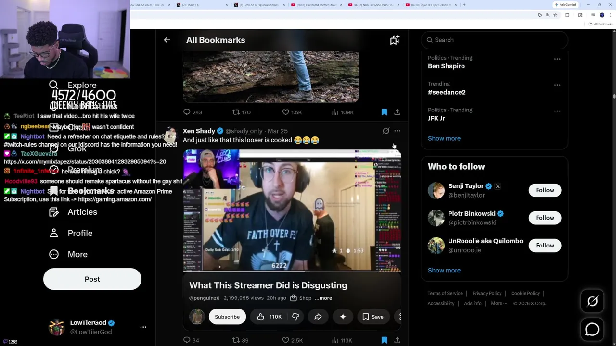Like Xen Shady post with 2.5K likes
The height and width of the screenshot is (346, 616).
[x=292, y=340]
